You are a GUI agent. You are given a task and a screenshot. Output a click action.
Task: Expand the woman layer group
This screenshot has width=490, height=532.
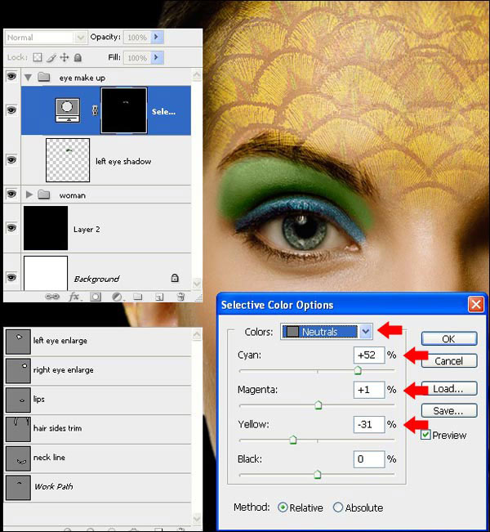point(29,195)
